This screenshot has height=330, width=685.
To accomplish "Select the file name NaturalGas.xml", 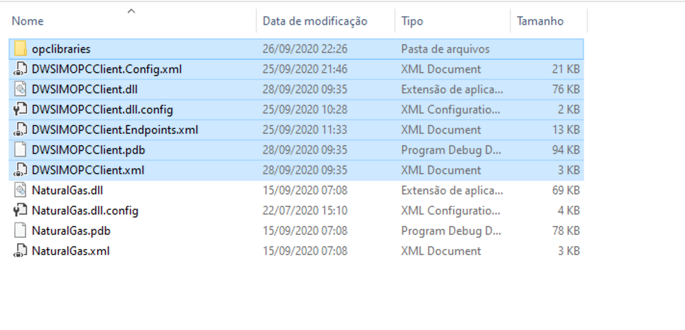I will click(x=71, y=251).
